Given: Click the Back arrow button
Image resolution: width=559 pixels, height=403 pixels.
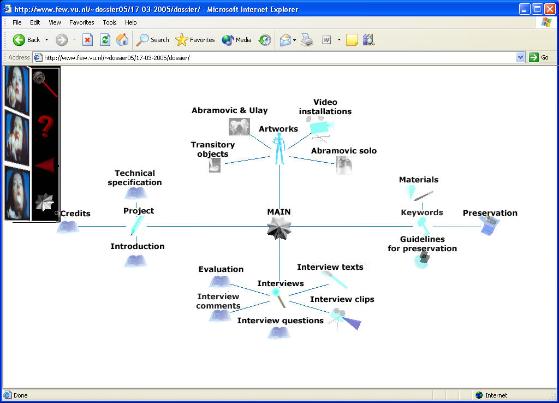Looking at the screenshot, I should 26,40.
